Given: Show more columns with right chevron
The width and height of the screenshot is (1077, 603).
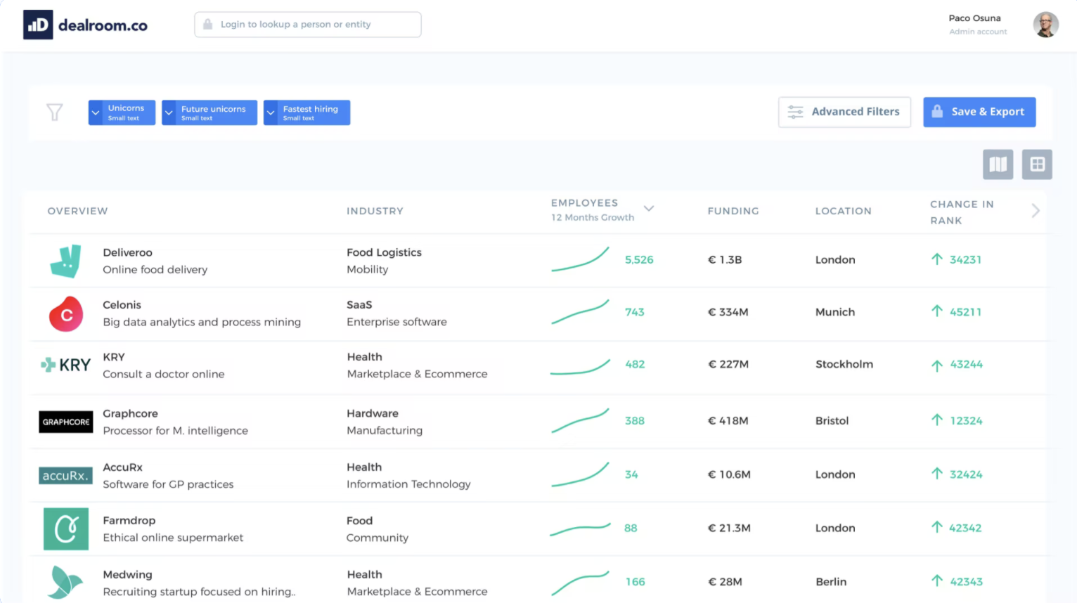Looking at the screenshot, I should [x=1036, y=211].
